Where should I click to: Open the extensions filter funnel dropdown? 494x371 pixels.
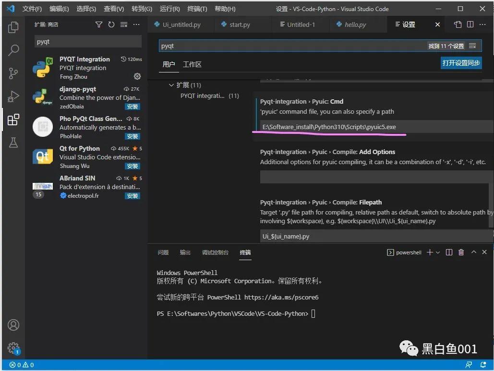tap(99, 24)
